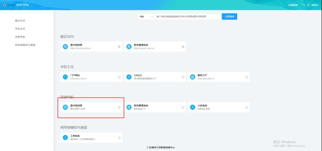This screenshot has width=322, height=151.
Task: Click the 快速跳转 link in header
Action: coord(293,5)
